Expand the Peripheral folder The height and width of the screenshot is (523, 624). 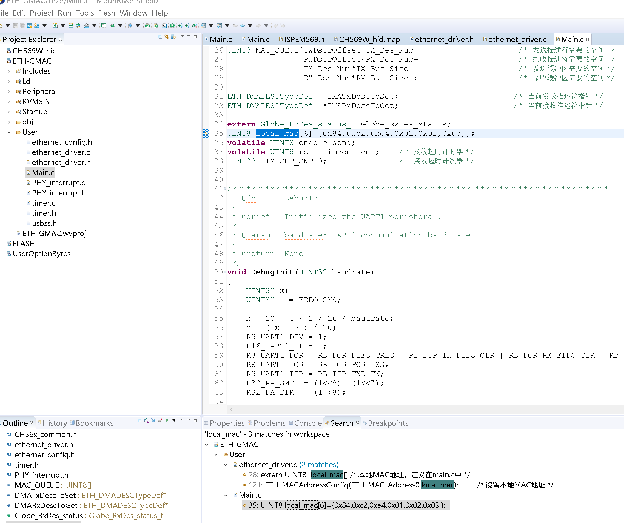point(9,92)
